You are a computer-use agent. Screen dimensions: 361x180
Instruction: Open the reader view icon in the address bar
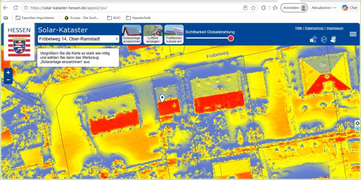(x=245, y=8)
